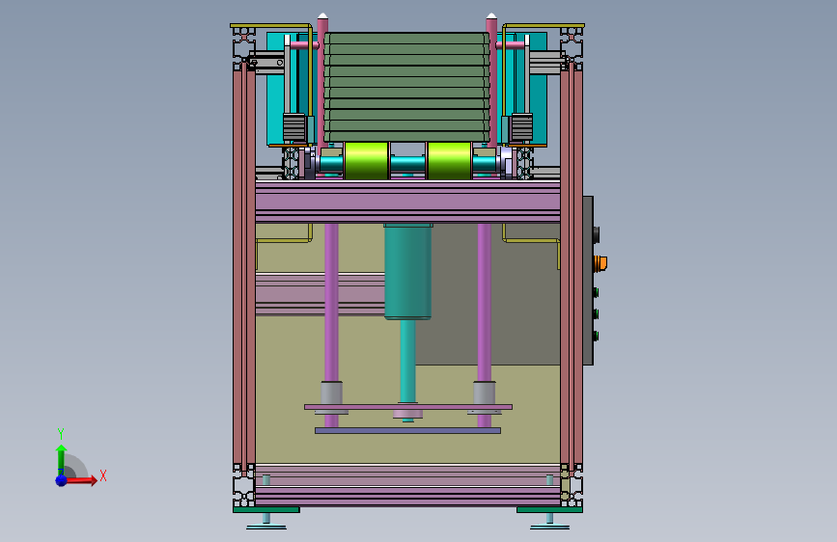This screenshot has width=837, height=542.
Task: Select the grey control panel box on right side
Action: 588,281
